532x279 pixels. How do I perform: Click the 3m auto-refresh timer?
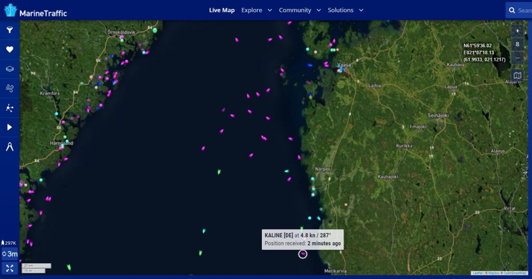pyautogui.click(x=10, y=254)
